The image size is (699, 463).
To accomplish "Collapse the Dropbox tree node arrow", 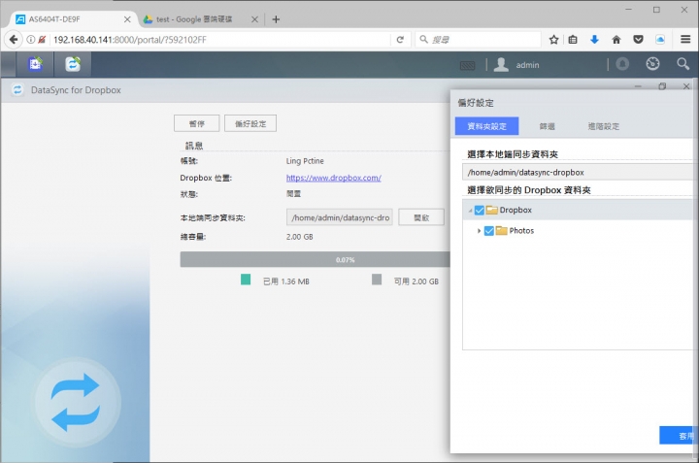I will pos(470,211).
